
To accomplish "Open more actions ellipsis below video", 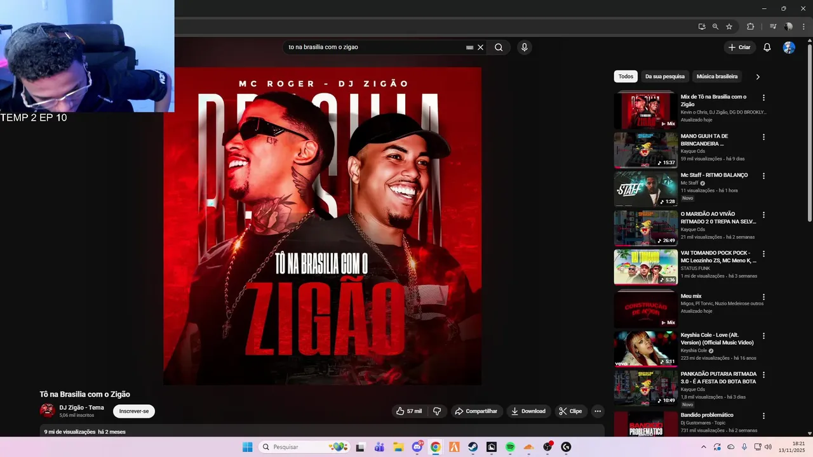I will (x=598, y=411).
